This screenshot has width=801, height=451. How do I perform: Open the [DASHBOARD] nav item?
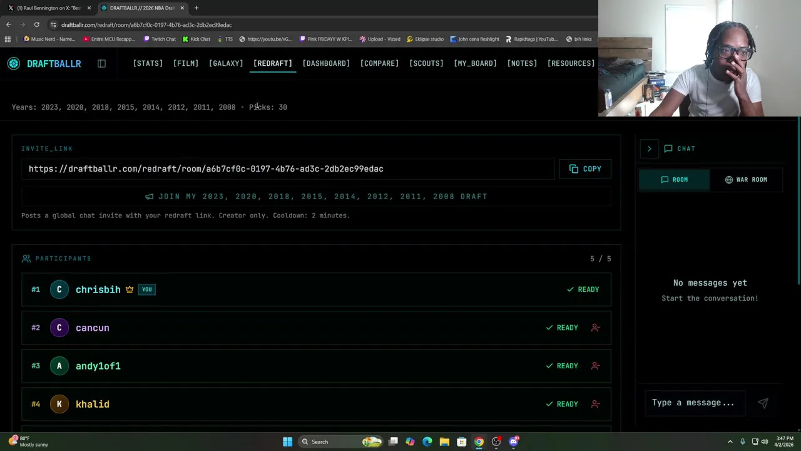pyautogui.click(x=326, y=63)
